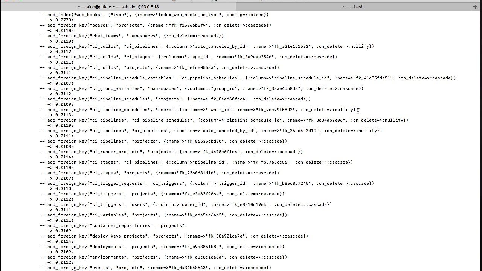Viewport: 482px width, 271px height.
Task: Click the add_index "web_hooks" line
Action: click(x=154, y=15)
